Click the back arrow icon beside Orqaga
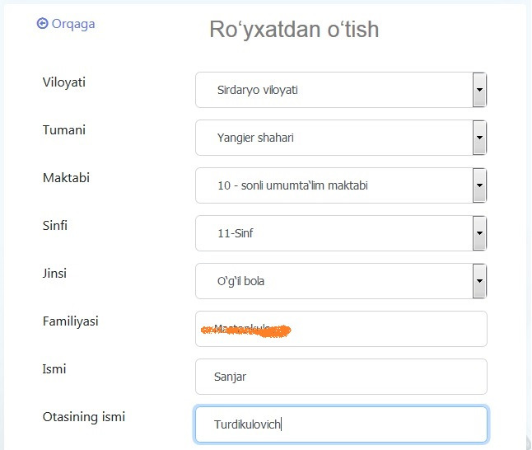This screenshot has height=450, width=532. tap(43, 24)
